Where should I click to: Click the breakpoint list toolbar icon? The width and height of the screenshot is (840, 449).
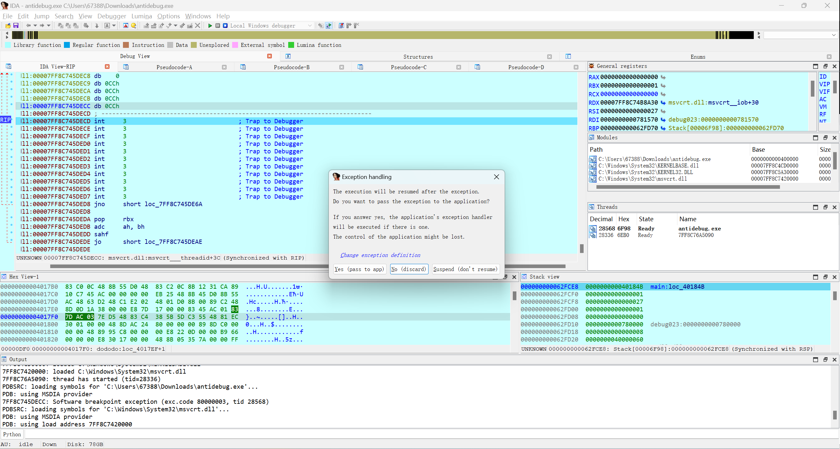pos(341,26)
